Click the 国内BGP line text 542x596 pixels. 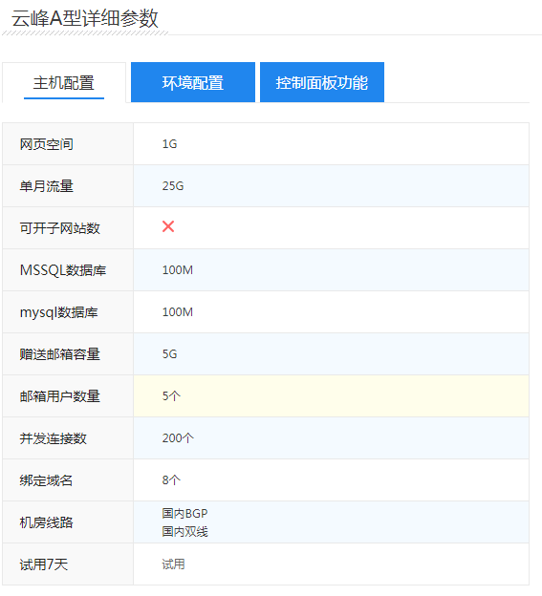click(184, 513)
